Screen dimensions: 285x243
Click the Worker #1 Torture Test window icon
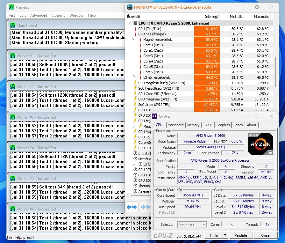point(13,56)
